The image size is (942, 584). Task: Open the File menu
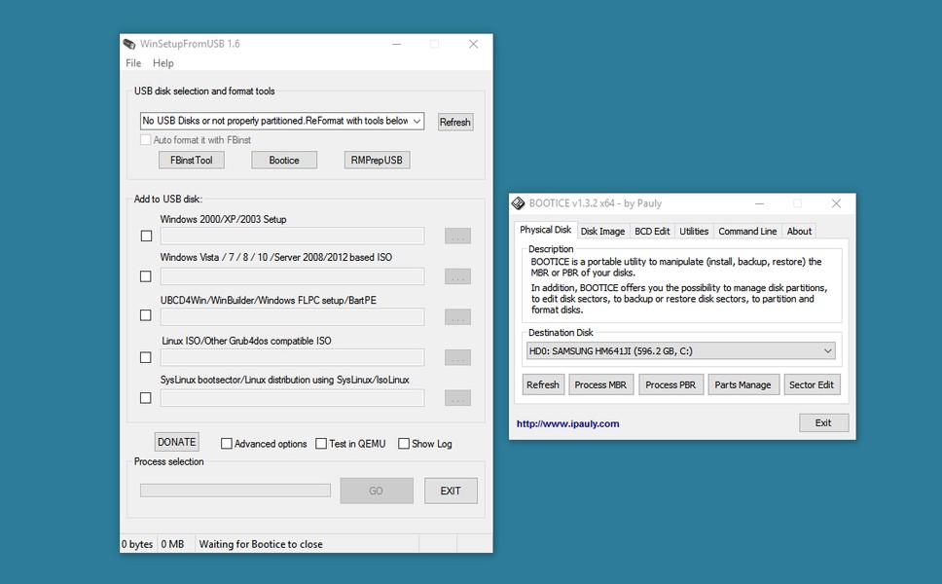[x=133, y=63]
